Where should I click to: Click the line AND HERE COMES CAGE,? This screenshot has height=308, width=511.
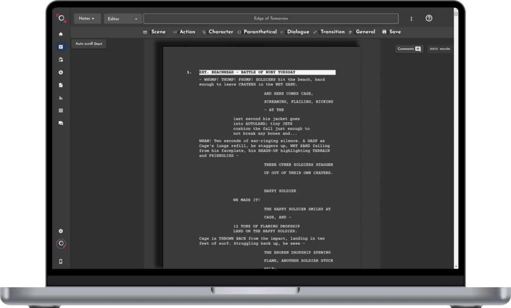288,94
